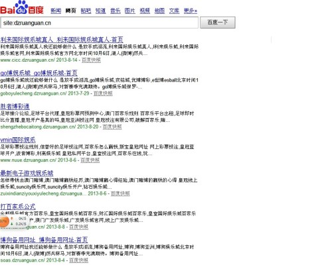Open result titled go博娱乐城-首页
The width and height of the screenshot is (332, 267).
[39, 73]
